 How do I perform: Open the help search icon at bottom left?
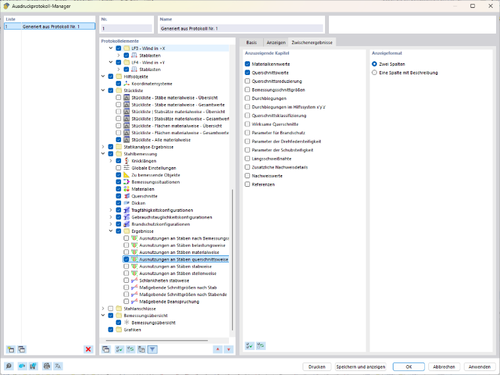[9, 366]
